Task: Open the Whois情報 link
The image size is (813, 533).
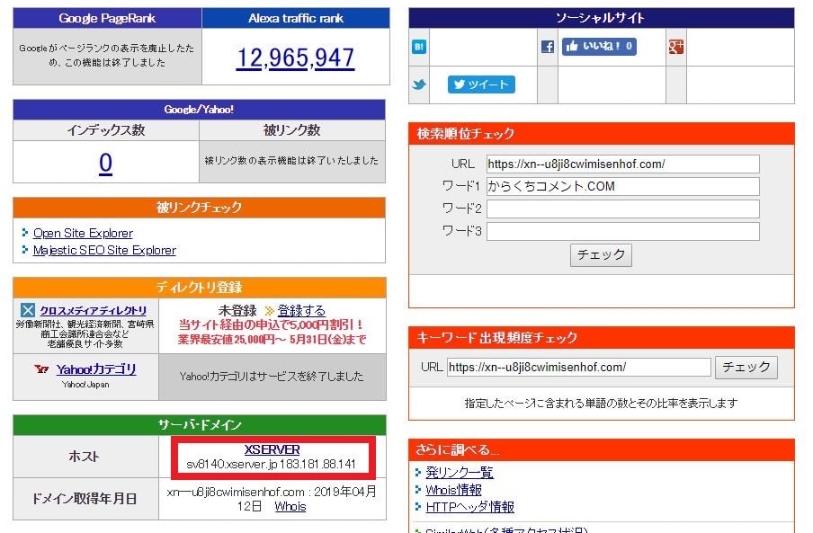Action: [453, 490]
